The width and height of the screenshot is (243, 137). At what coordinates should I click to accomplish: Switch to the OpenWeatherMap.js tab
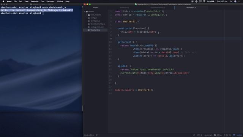(x=158, y=8)
